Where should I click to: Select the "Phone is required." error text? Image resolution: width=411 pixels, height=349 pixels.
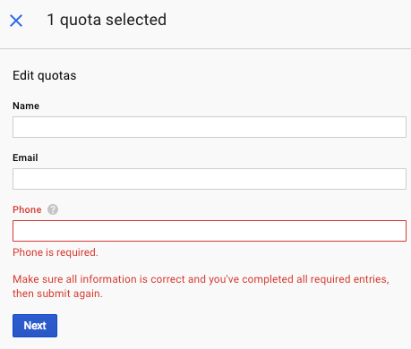[56, 252]
